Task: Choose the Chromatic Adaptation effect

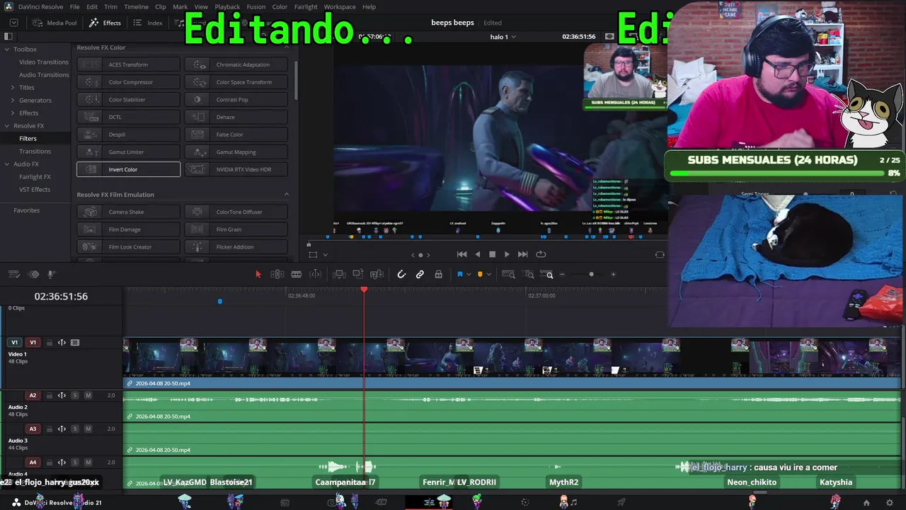Action: (236, 64)
